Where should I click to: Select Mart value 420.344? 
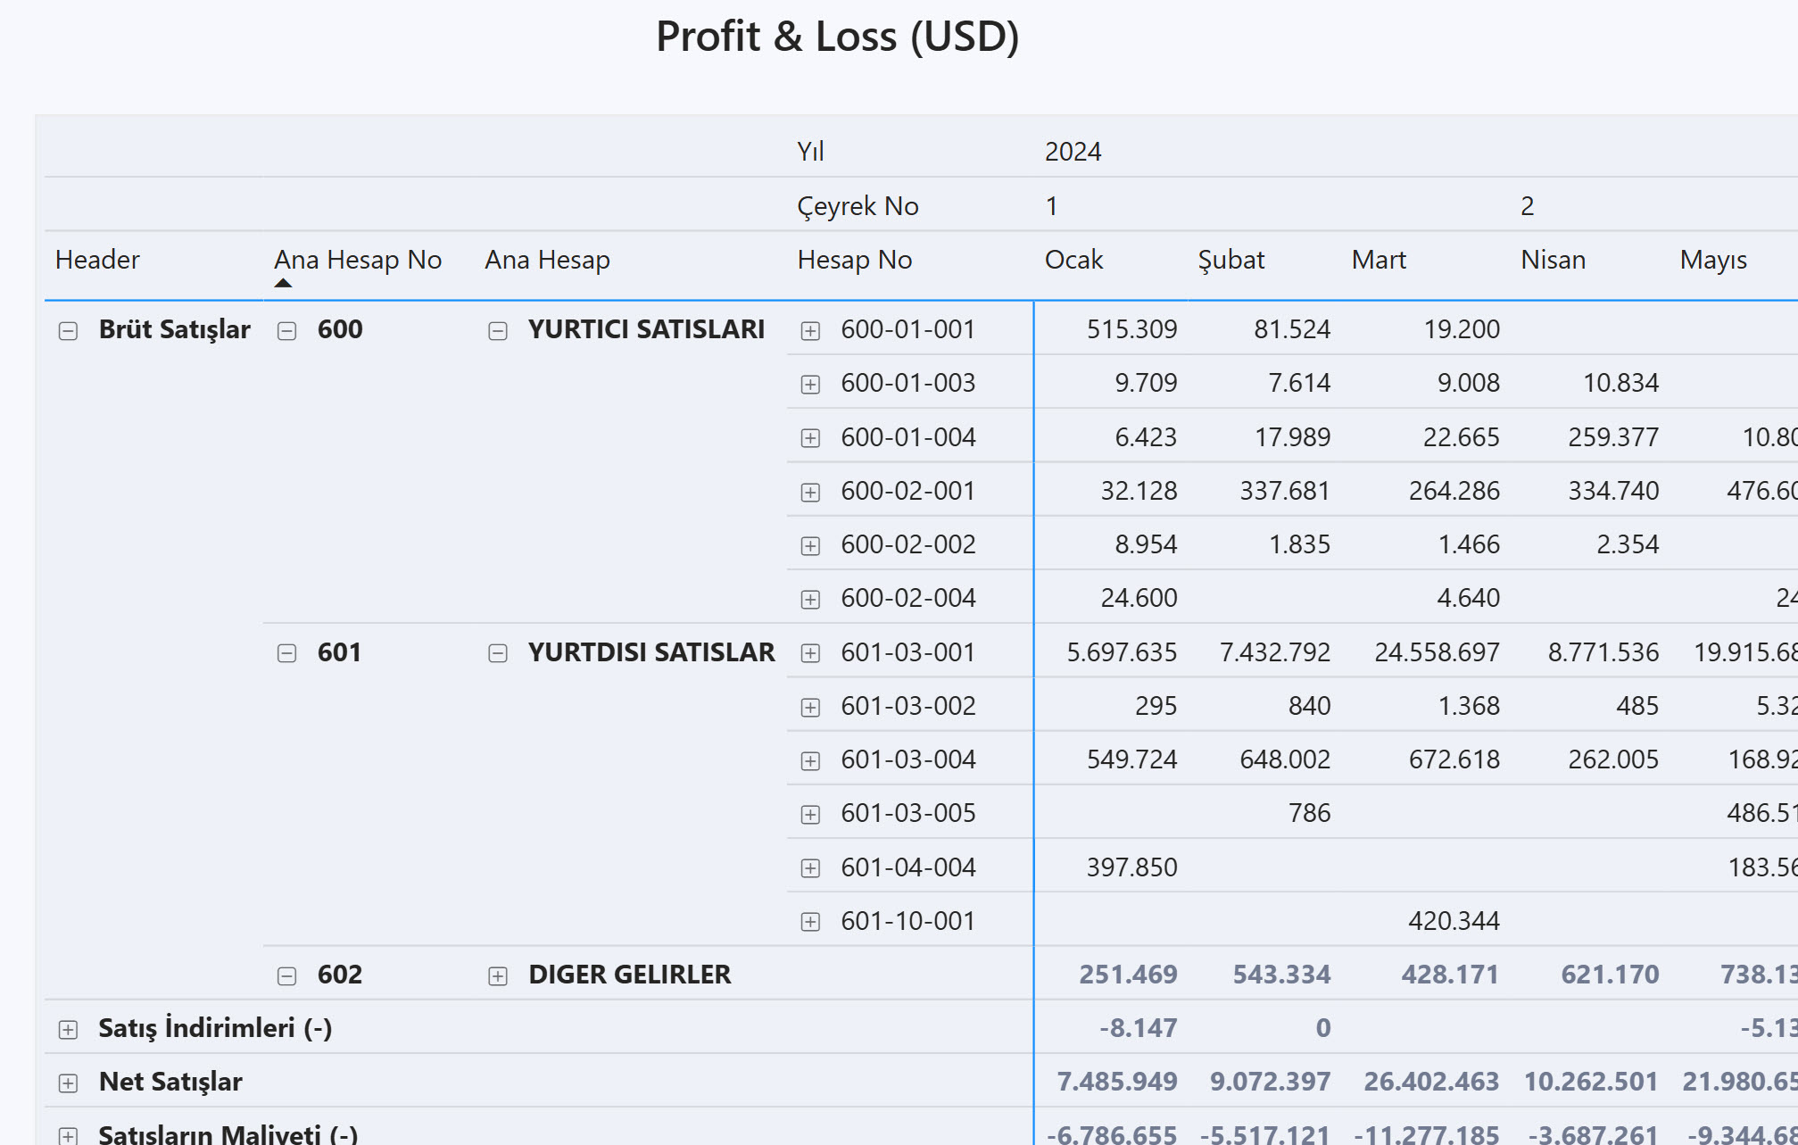click(1454, 921)
